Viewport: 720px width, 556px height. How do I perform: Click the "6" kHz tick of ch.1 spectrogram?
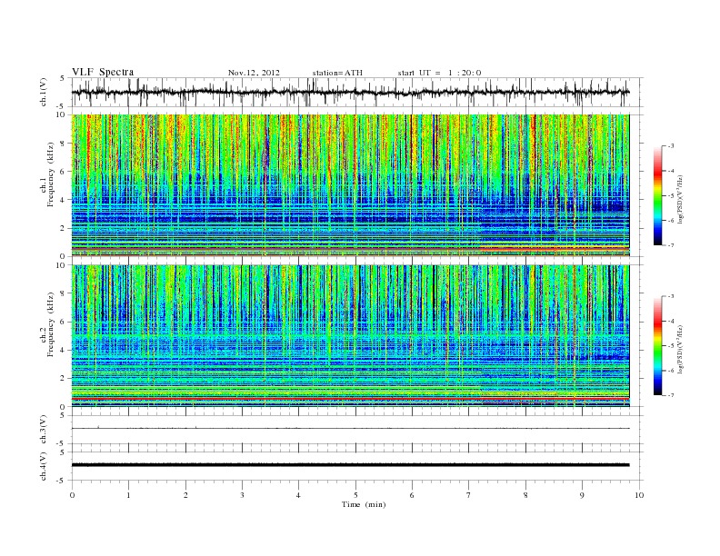(x=63, y=172)
